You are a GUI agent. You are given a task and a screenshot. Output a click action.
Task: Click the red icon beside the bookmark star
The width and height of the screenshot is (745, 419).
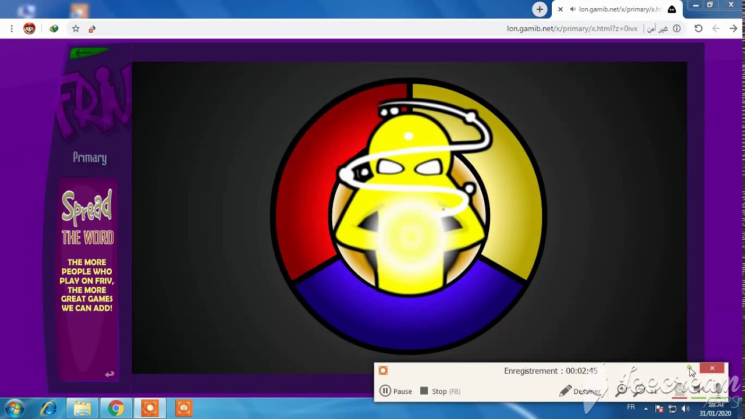pyautogui.click(x=91, y=29)
